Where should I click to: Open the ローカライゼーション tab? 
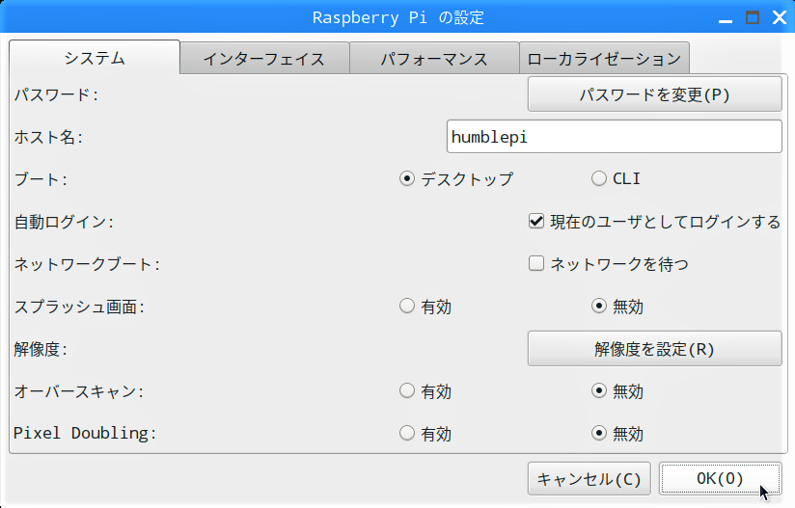click(x=604, y=59)
